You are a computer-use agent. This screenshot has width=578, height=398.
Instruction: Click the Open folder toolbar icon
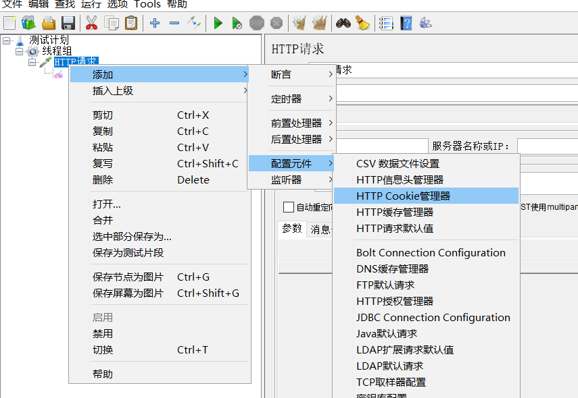pyautogui.click(x=49, y=24)
